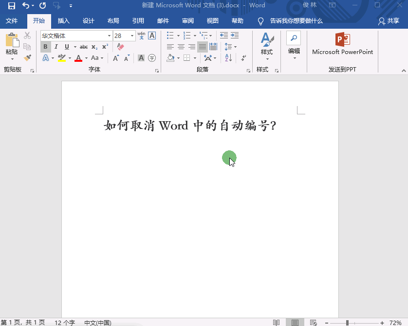
Task: Toggle Italic formatting
Action: pyautogui.click(x=56, y=47)
